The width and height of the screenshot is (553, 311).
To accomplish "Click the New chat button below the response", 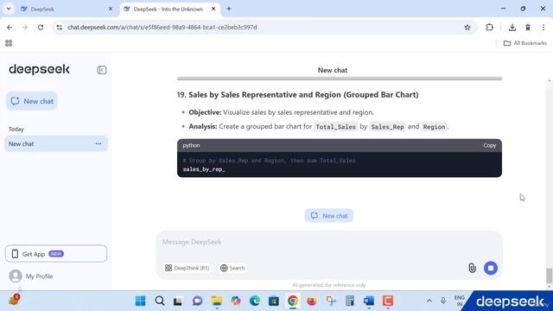I will coord(328,215).
